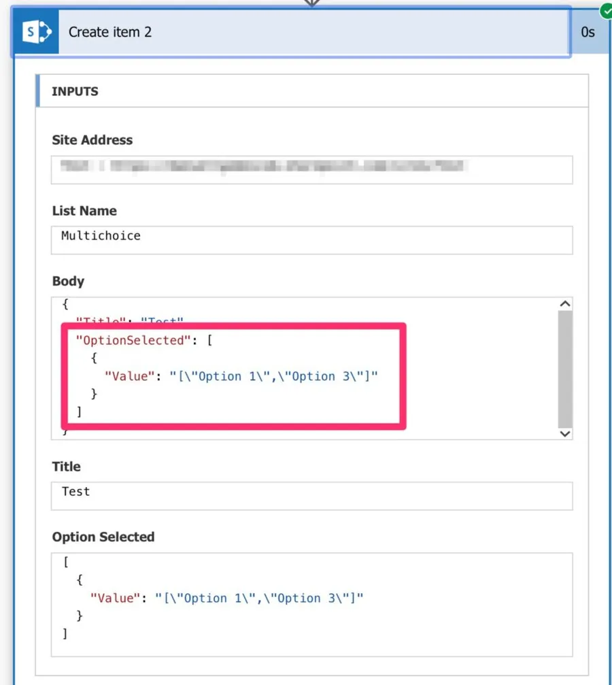Click the Body label
Viewport: 612px width, 685px height.
click(68, 281)
